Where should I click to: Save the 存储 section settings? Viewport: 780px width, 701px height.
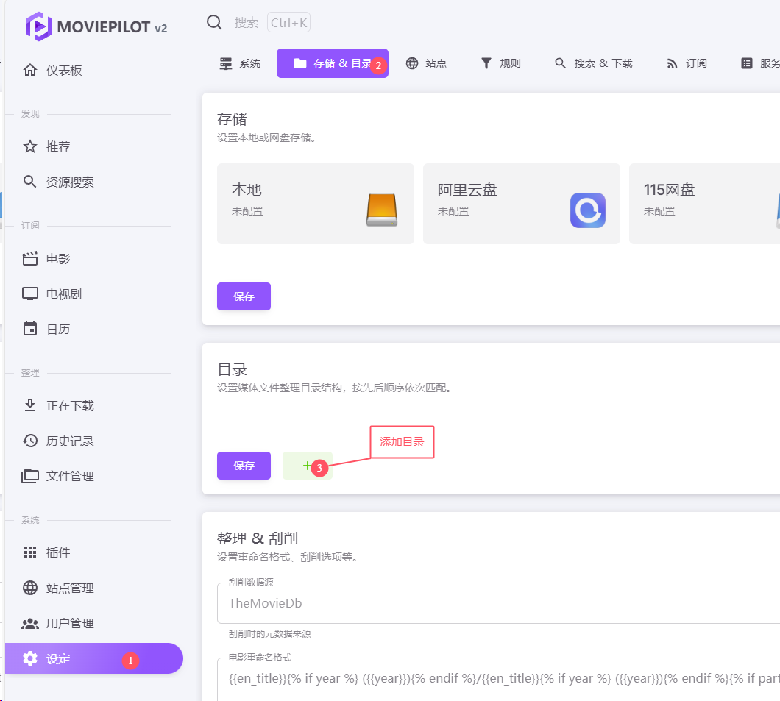244,296
